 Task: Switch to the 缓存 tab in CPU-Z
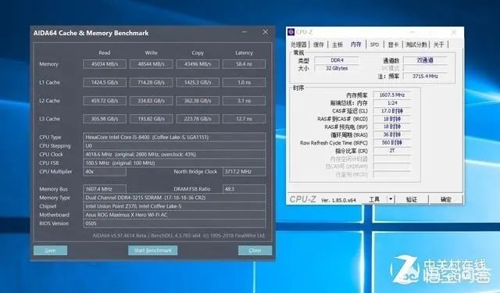(x=318, y=45)
